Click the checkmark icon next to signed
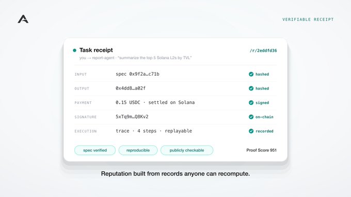The image size is (351, 197). [251, 103]
